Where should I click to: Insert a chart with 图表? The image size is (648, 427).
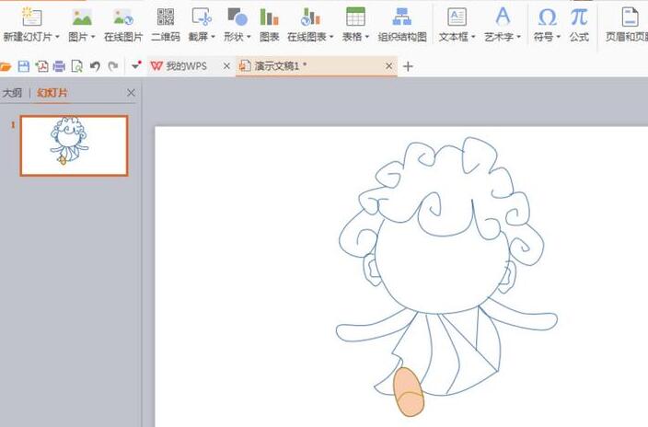tap(269, 25)
